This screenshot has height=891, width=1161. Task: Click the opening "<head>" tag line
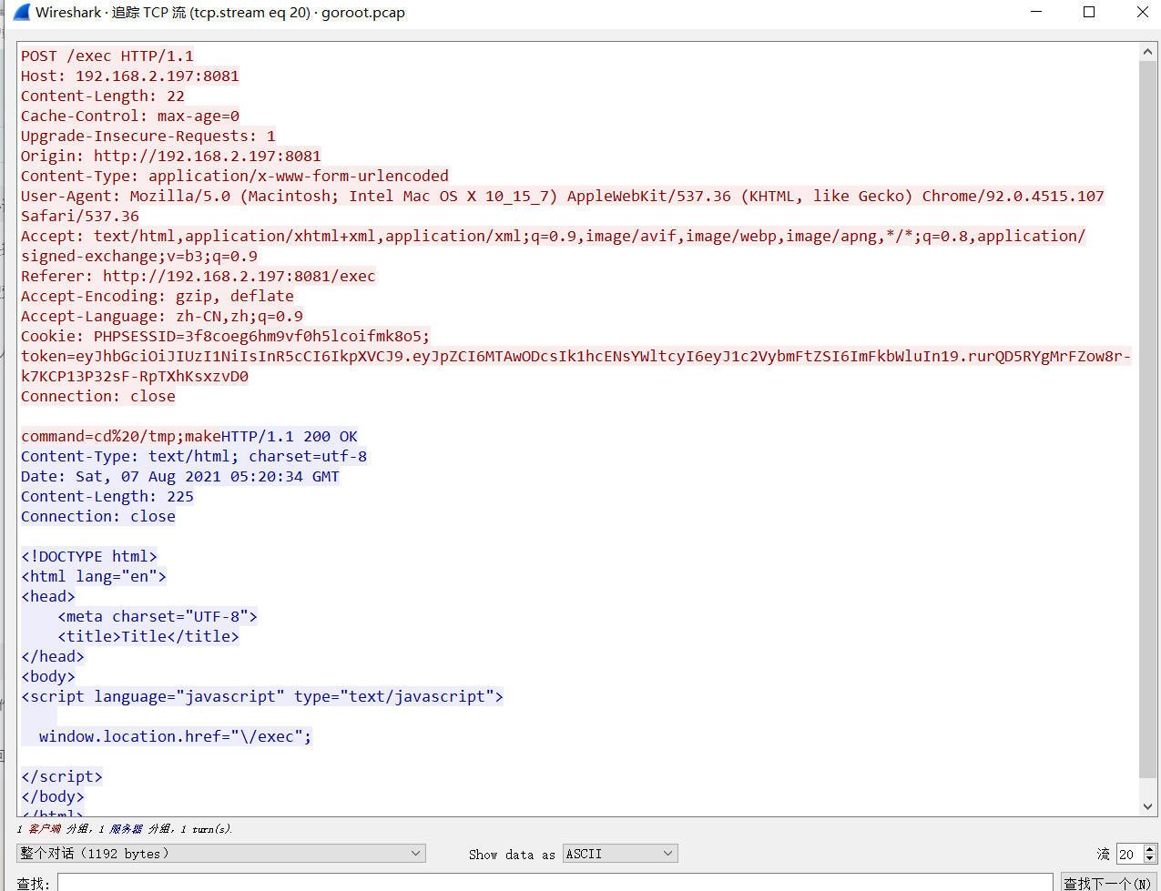[x=48, y=596]
